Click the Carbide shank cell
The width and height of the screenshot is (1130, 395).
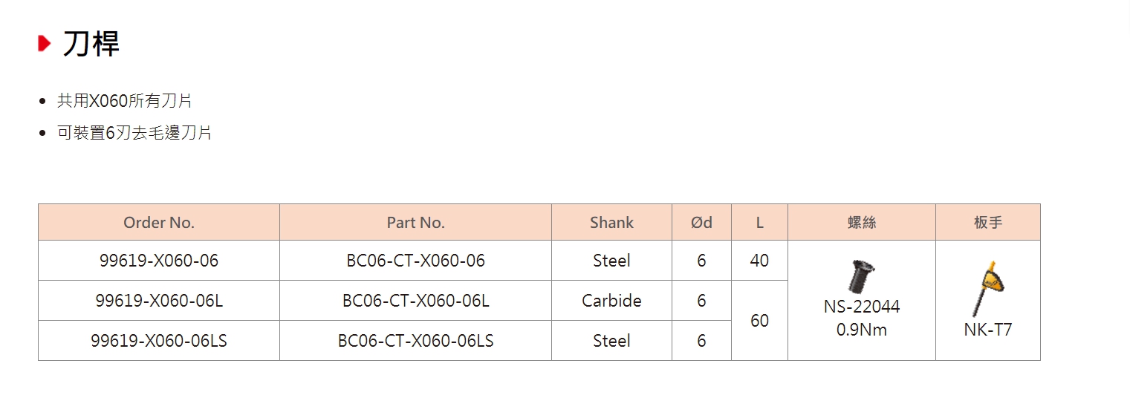pos(612,301)
